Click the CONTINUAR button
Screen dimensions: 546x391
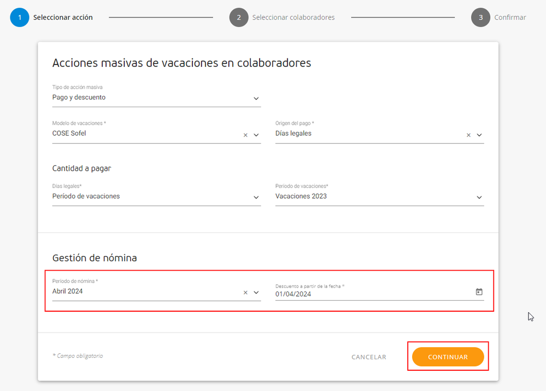(x=448, y=357)
